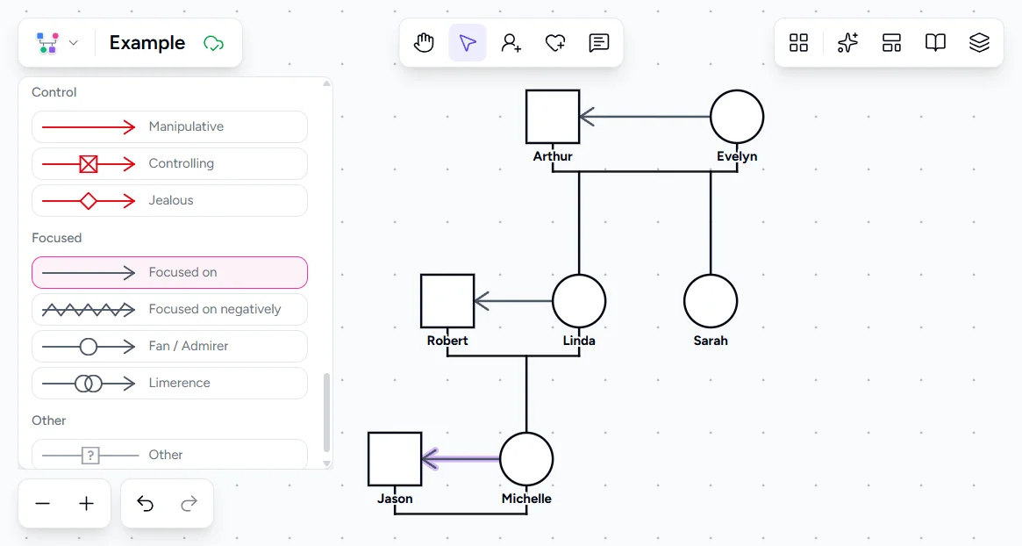Viewport: 1022px width, 546px height.
Task: Open the notes comment tool
Action: (598, 43)
